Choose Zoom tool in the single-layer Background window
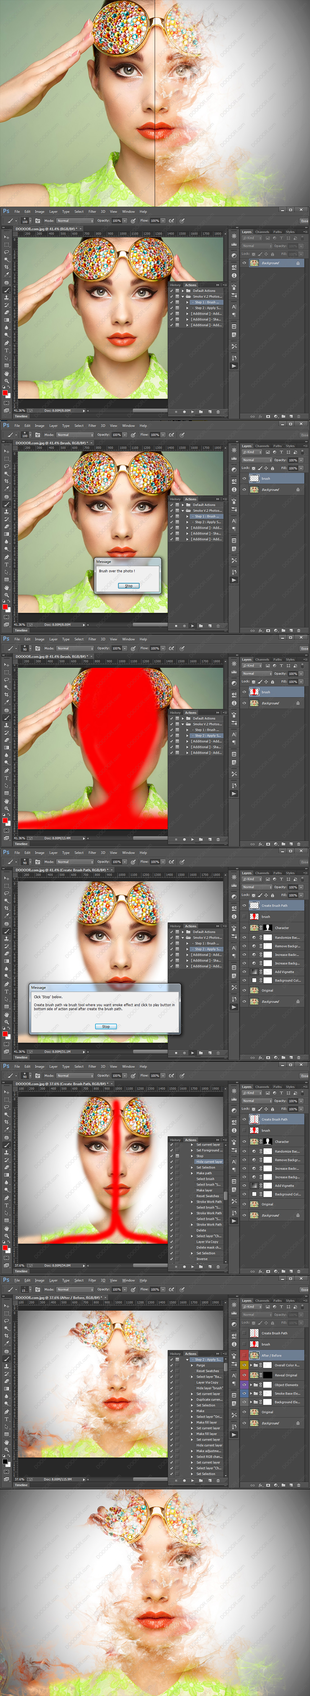This screenshot has width=310, height=1696. (x=7, y=380)
